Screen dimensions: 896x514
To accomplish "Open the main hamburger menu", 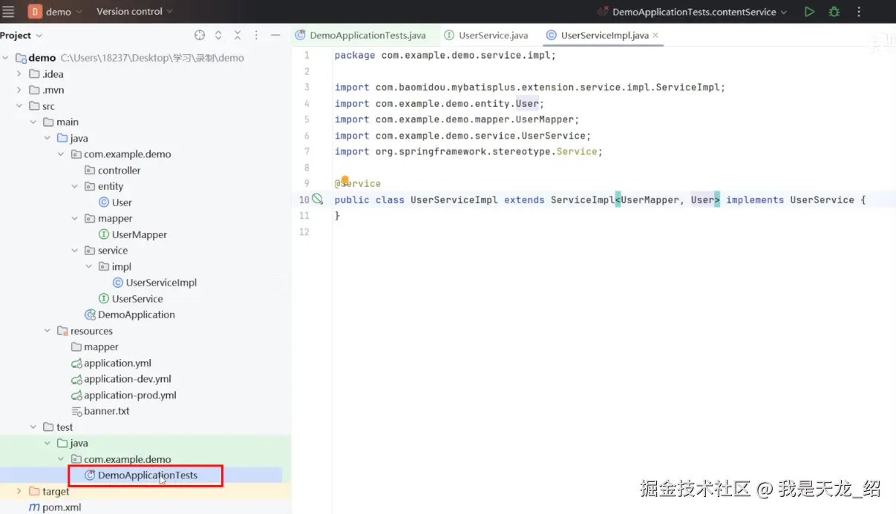I will coord(9,12).
